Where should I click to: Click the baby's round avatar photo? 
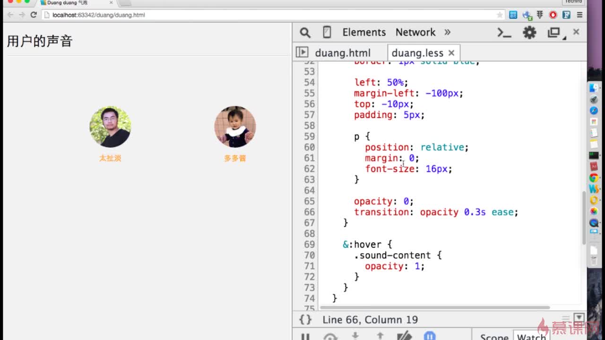(x=235, y=127)
